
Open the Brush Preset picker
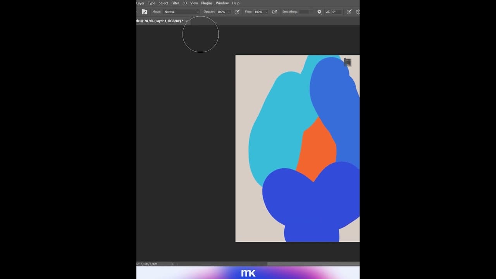pos(138,12)
